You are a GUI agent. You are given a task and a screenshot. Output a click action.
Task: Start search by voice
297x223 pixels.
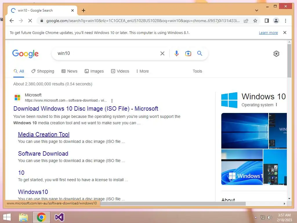coord(177,53)
